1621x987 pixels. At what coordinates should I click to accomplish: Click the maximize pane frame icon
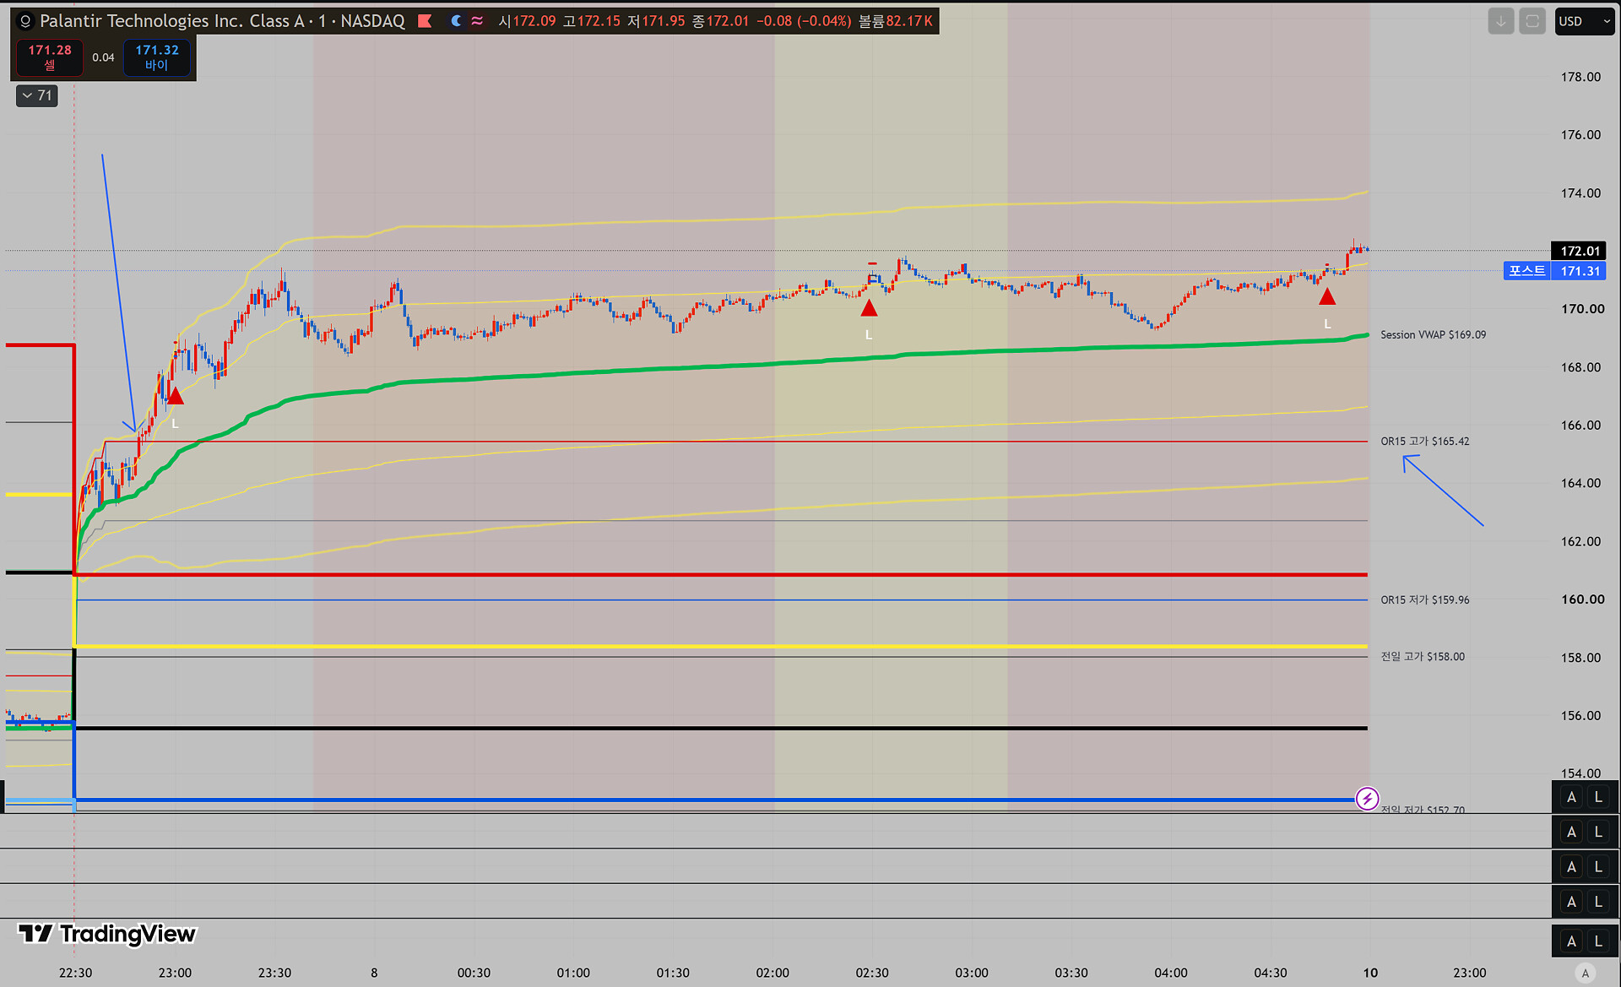pyautogui.click(x=1532, y=21)
